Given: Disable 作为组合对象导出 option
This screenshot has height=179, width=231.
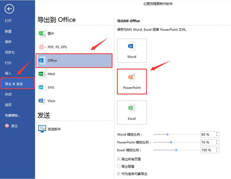Looking at the screenshot, I should [119, 174].
